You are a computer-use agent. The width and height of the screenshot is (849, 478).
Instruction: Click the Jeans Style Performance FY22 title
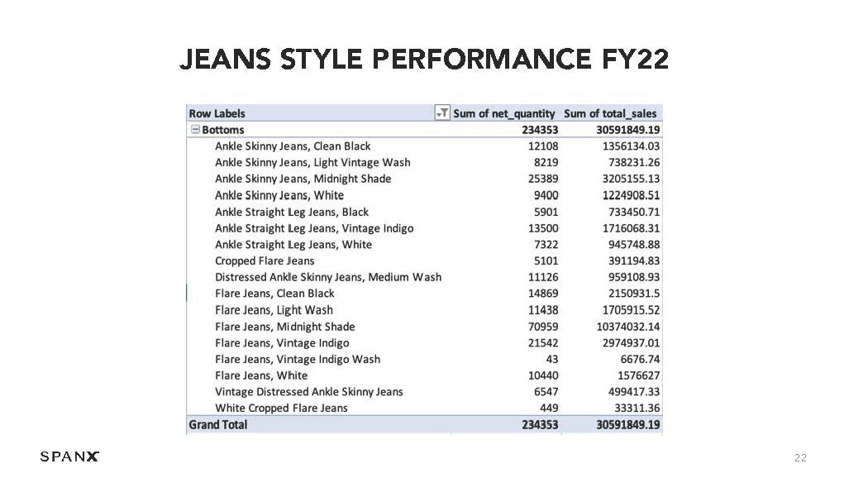425,59
